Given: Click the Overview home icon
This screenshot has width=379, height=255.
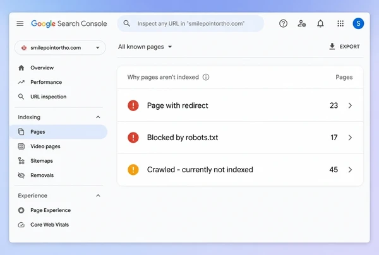Looking at the screenshot, I should (x=21, y=68).
